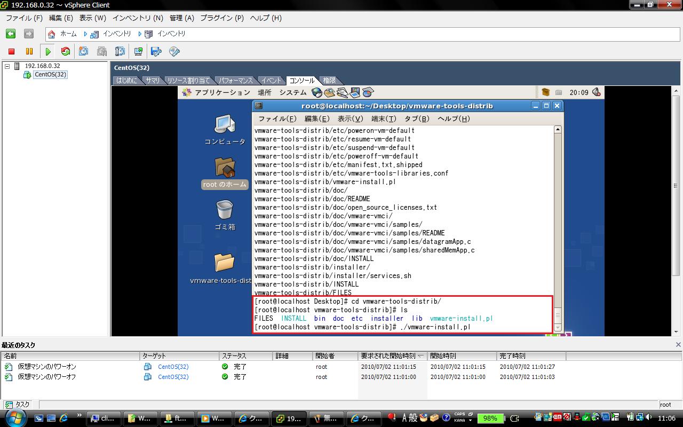Suspend the VM with pause icon
The image size is (683, 427).
29,51
